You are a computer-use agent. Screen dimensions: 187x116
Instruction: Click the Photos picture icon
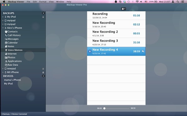[6, 58]
